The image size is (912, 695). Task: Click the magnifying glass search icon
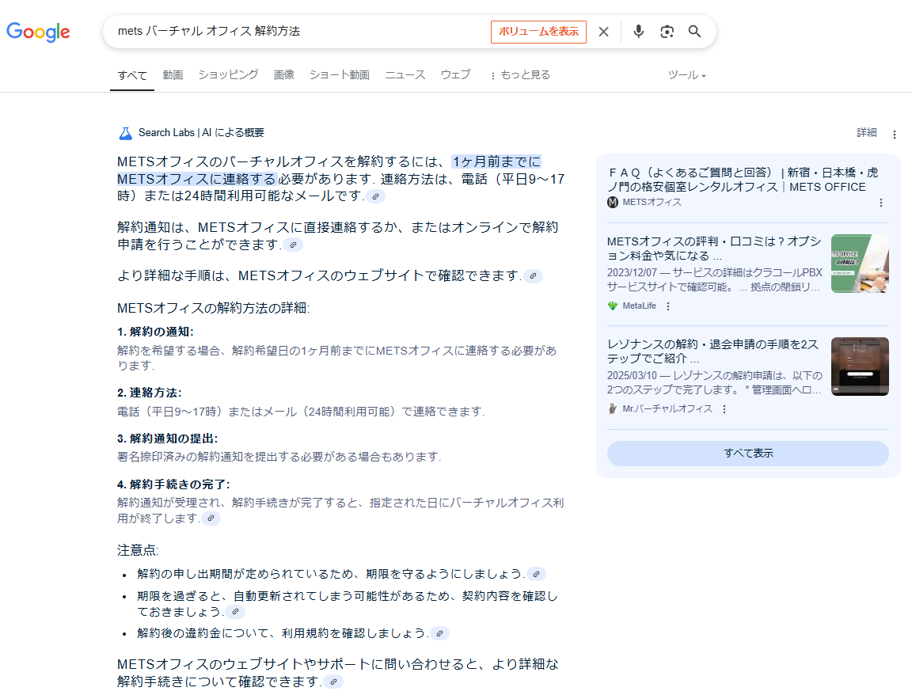[x=694, y=32]
